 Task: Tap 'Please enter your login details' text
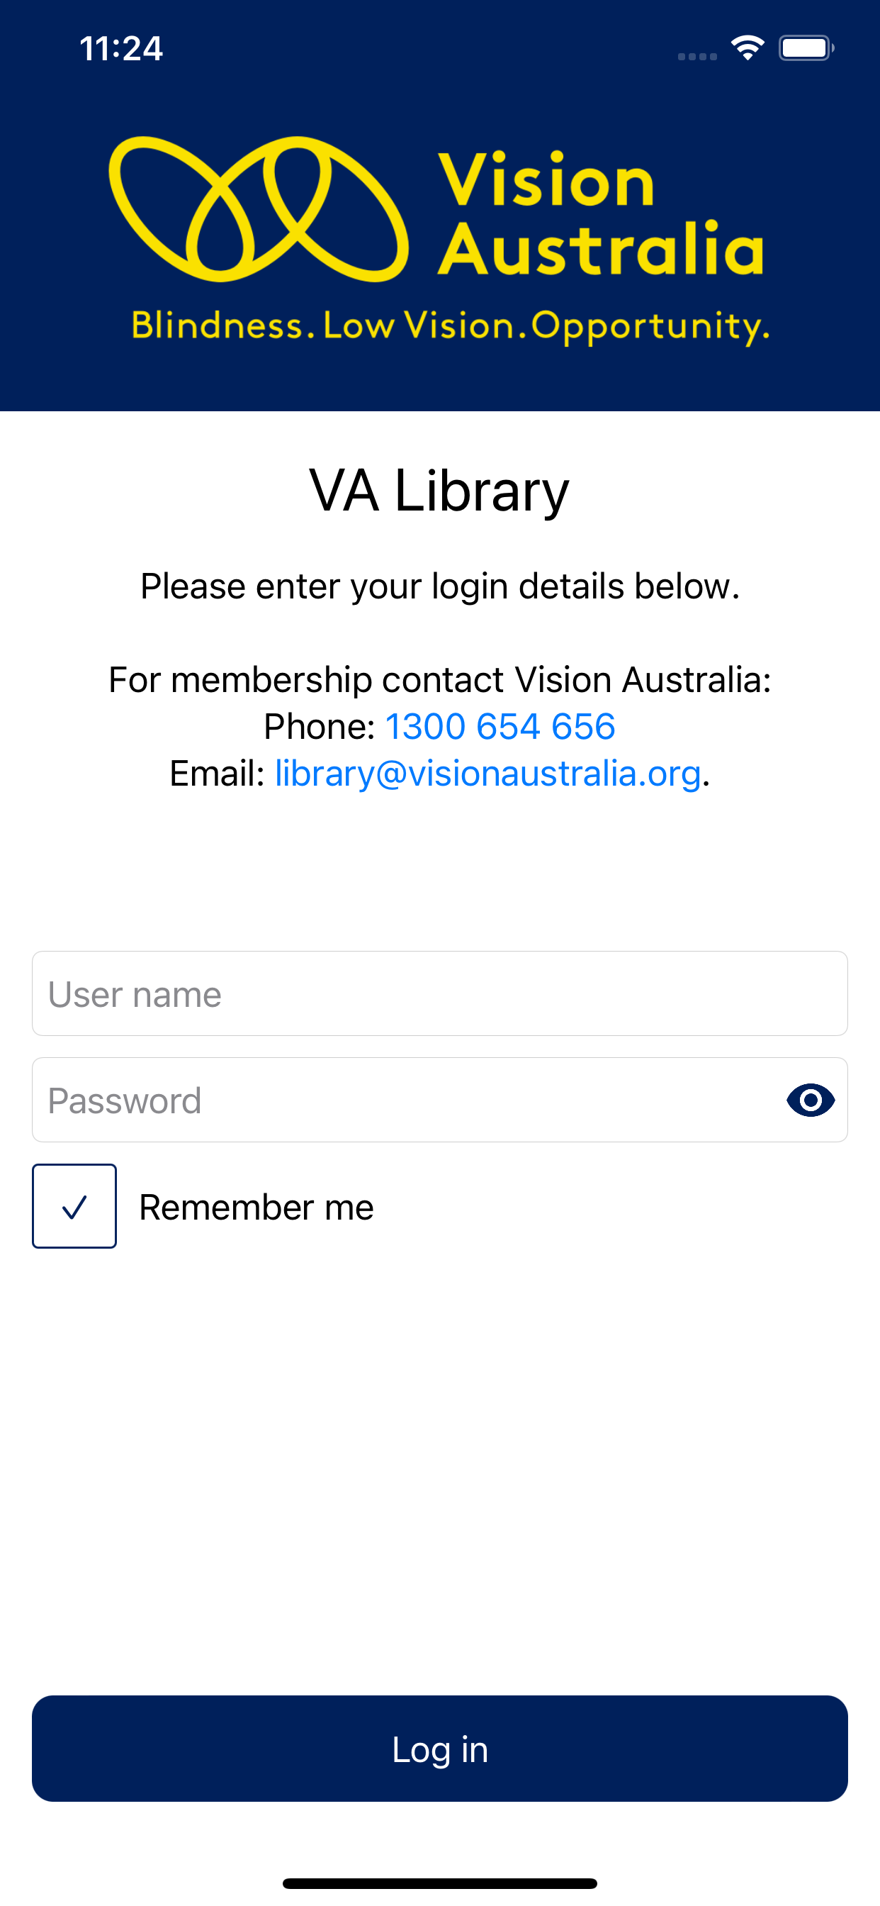click(440, 586)
